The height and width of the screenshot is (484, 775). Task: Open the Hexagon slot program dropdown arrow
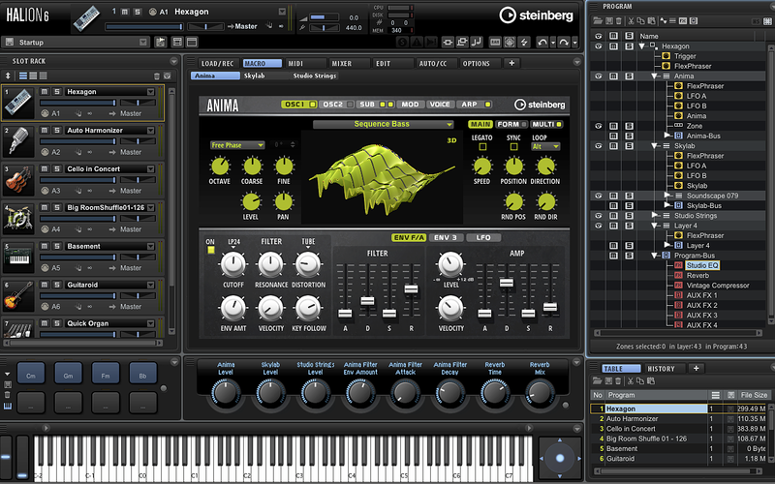point(151,92)
